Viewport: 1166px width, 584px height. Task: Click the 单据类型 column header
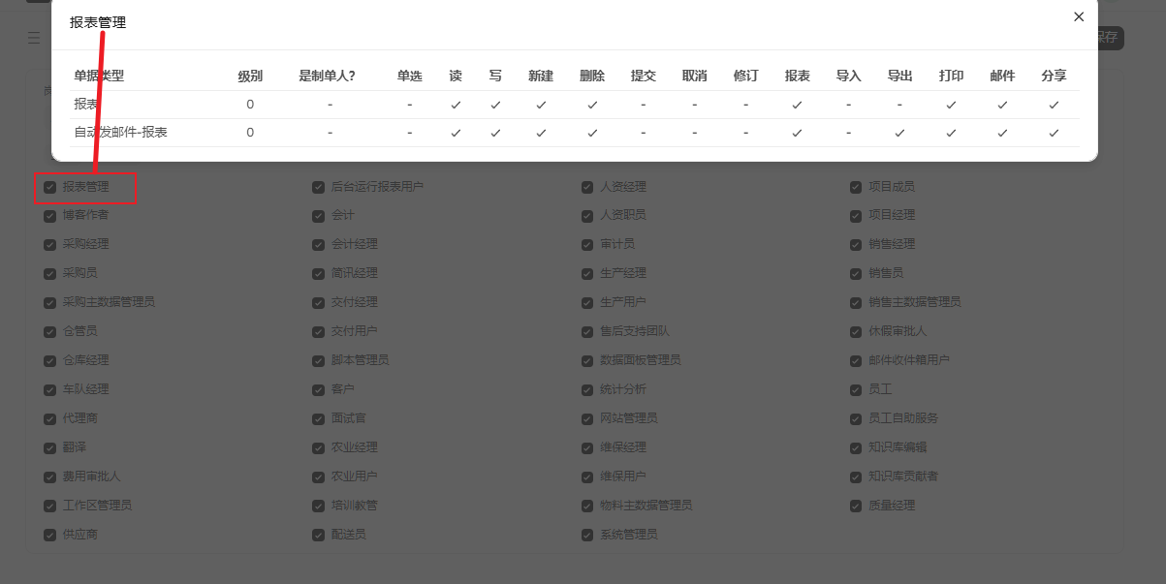coord(99,76)
